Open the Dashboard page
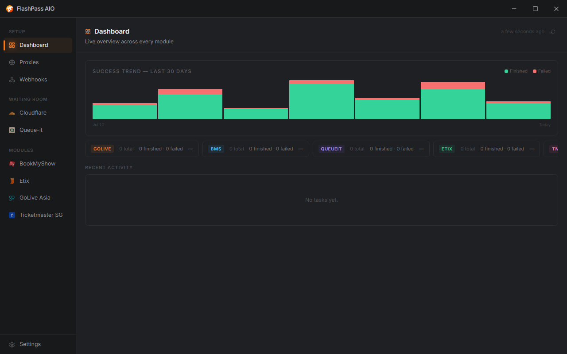567x354 pixels. point(38,45)
